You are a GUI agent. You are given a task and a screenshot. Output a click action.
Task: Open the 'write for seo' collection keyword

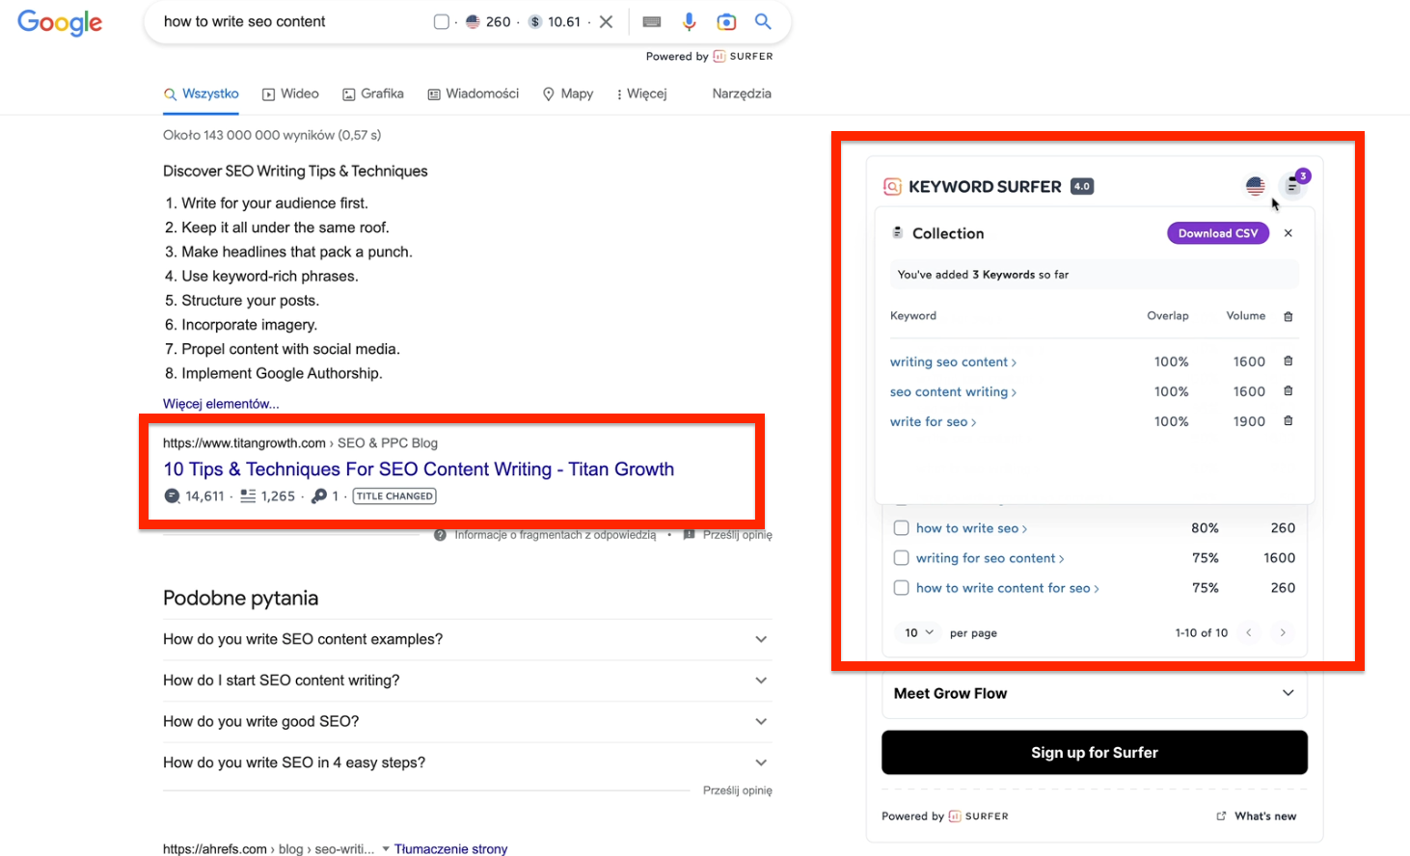coord(933,422)
